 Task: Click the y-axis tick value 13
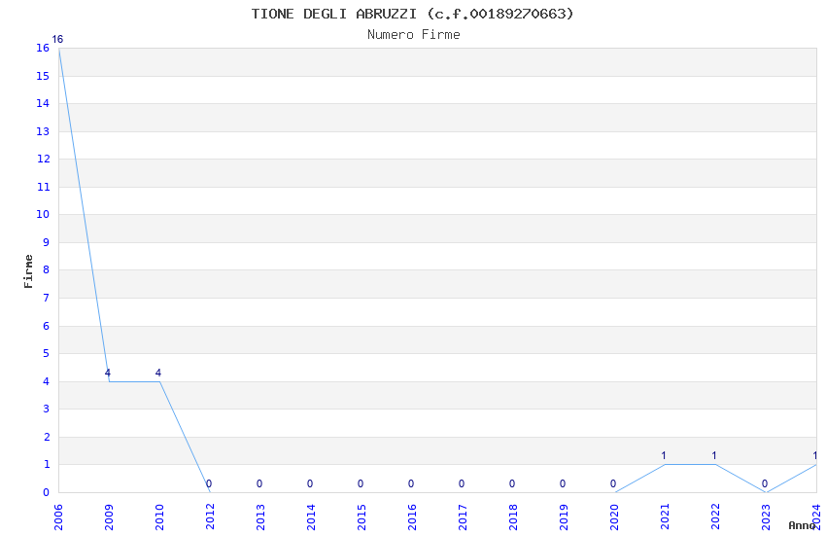tap(43, 131)
